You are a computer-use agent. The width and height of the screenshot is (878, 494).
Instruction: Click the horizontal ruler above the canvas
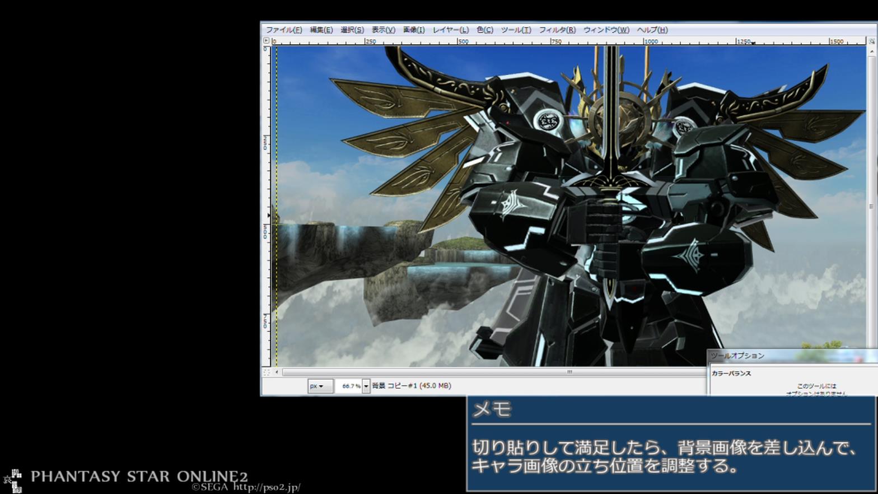tap(569, 41)
